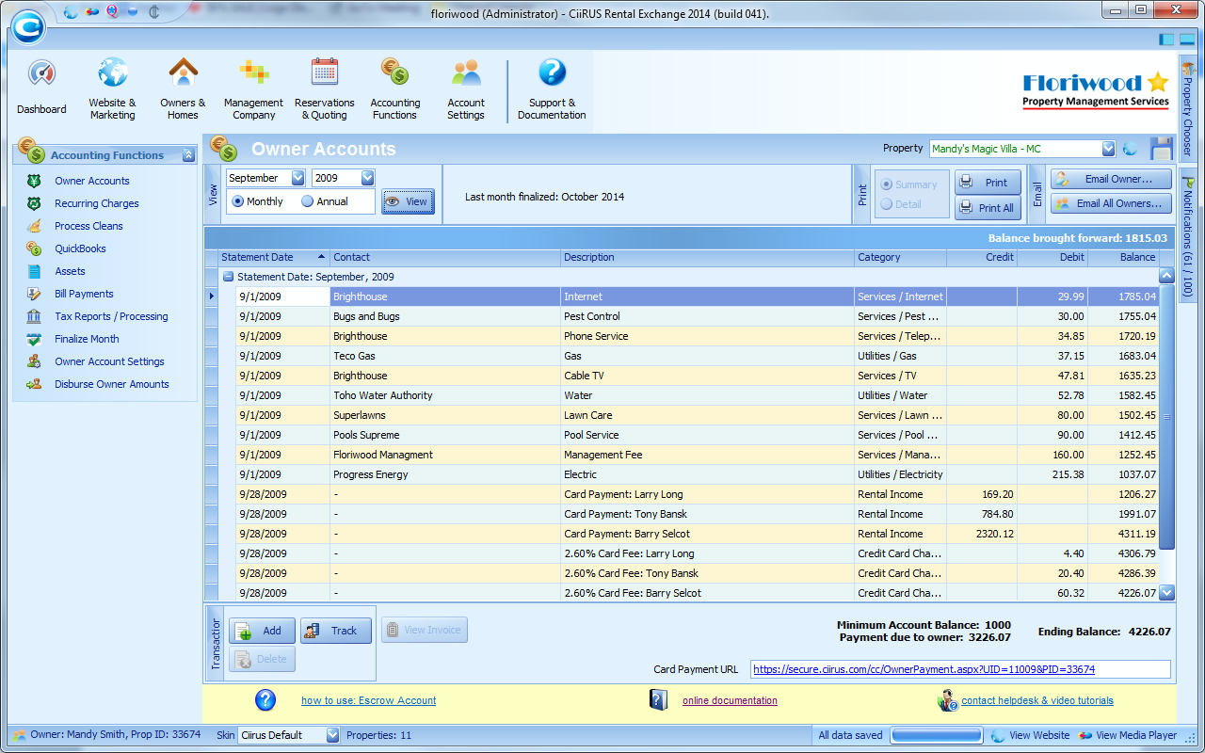Click the table scroll down arrow

point(1167,593)
